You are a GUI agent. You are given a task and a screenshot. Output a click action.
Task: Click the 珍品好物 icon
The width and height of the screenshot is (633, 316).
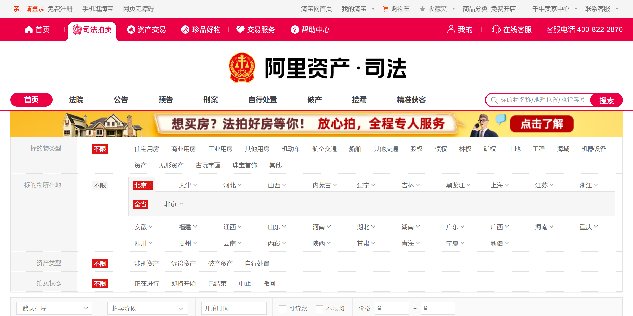[x=185, y=30]
